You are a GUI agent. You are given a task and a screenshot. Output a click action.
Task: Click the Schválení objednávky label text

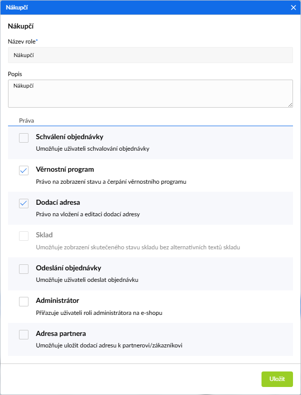point(69,137)
